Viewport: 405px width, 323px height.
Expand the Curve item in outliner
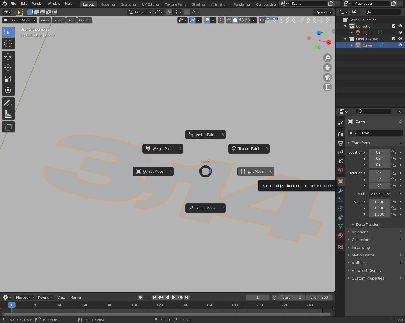(x=351, y=45)
